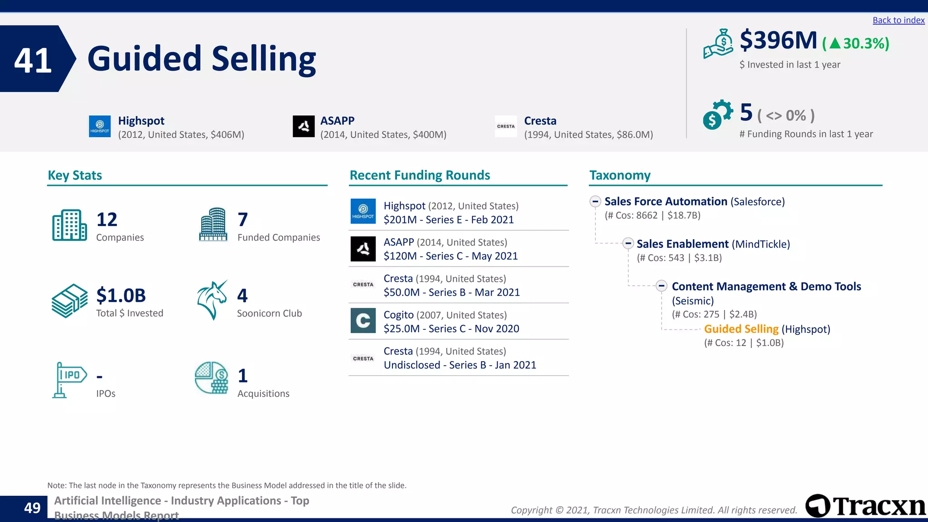The width and height of the screenshot is (928, 522).
Task: Click the 12 Companies stat
Action: [x=120, y=226]
